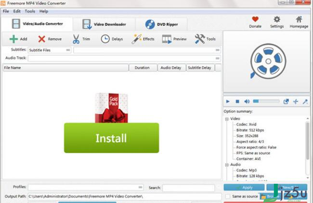Stop the preview playback

tap(237, 101)
